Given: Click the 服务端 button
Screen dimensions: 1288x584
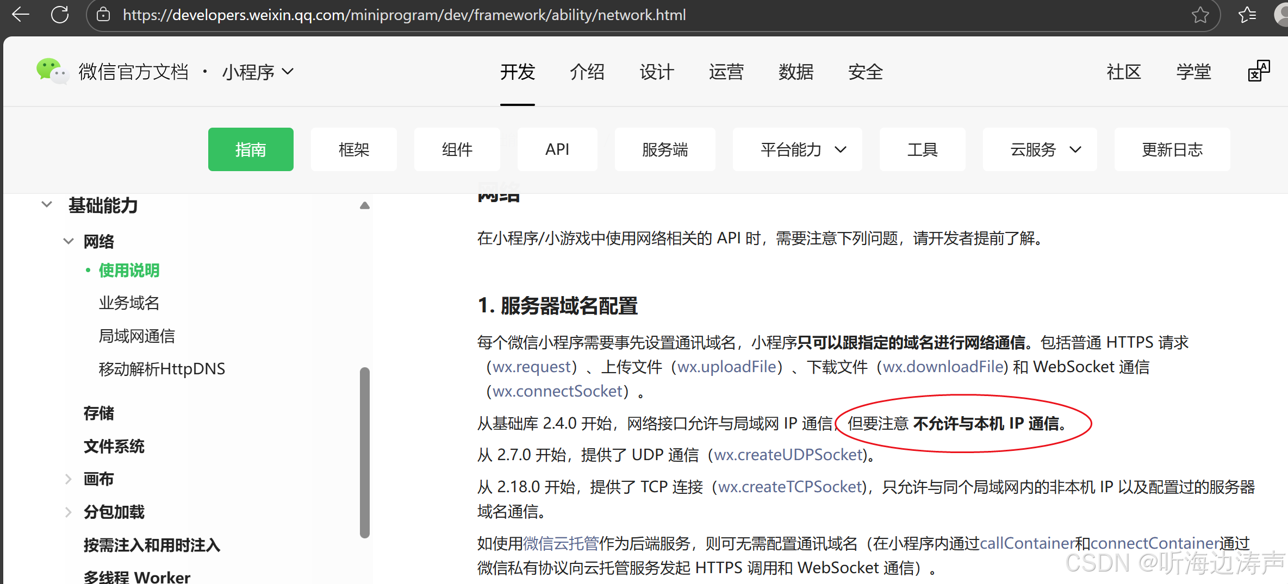Looking at the screenshot, I should (665, 149).
